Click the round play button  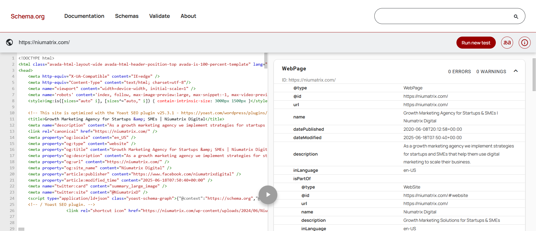(268, 195)
